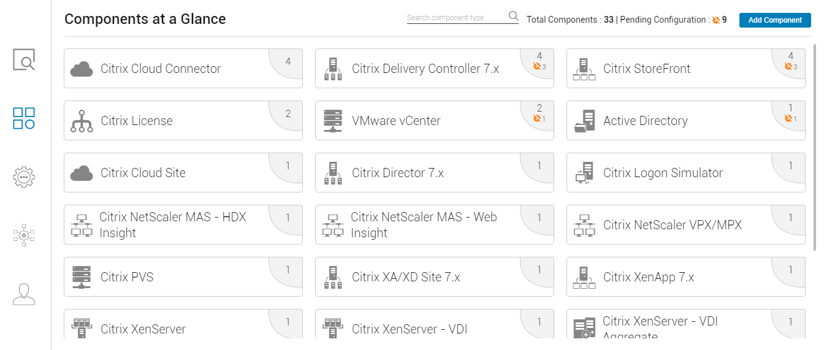Open the Citrix License label

click(137, 121)
